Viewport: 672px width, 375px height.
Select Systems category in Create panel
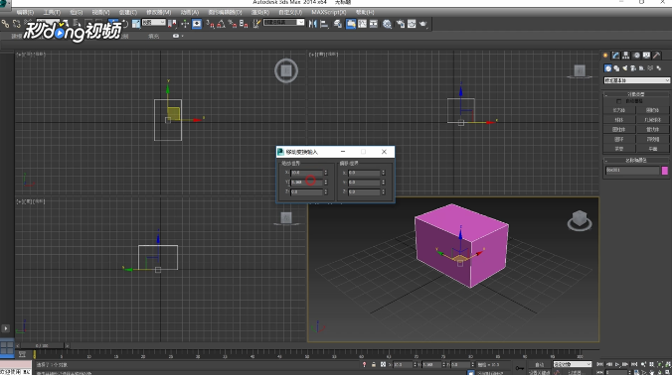click(x=659, y=68)
